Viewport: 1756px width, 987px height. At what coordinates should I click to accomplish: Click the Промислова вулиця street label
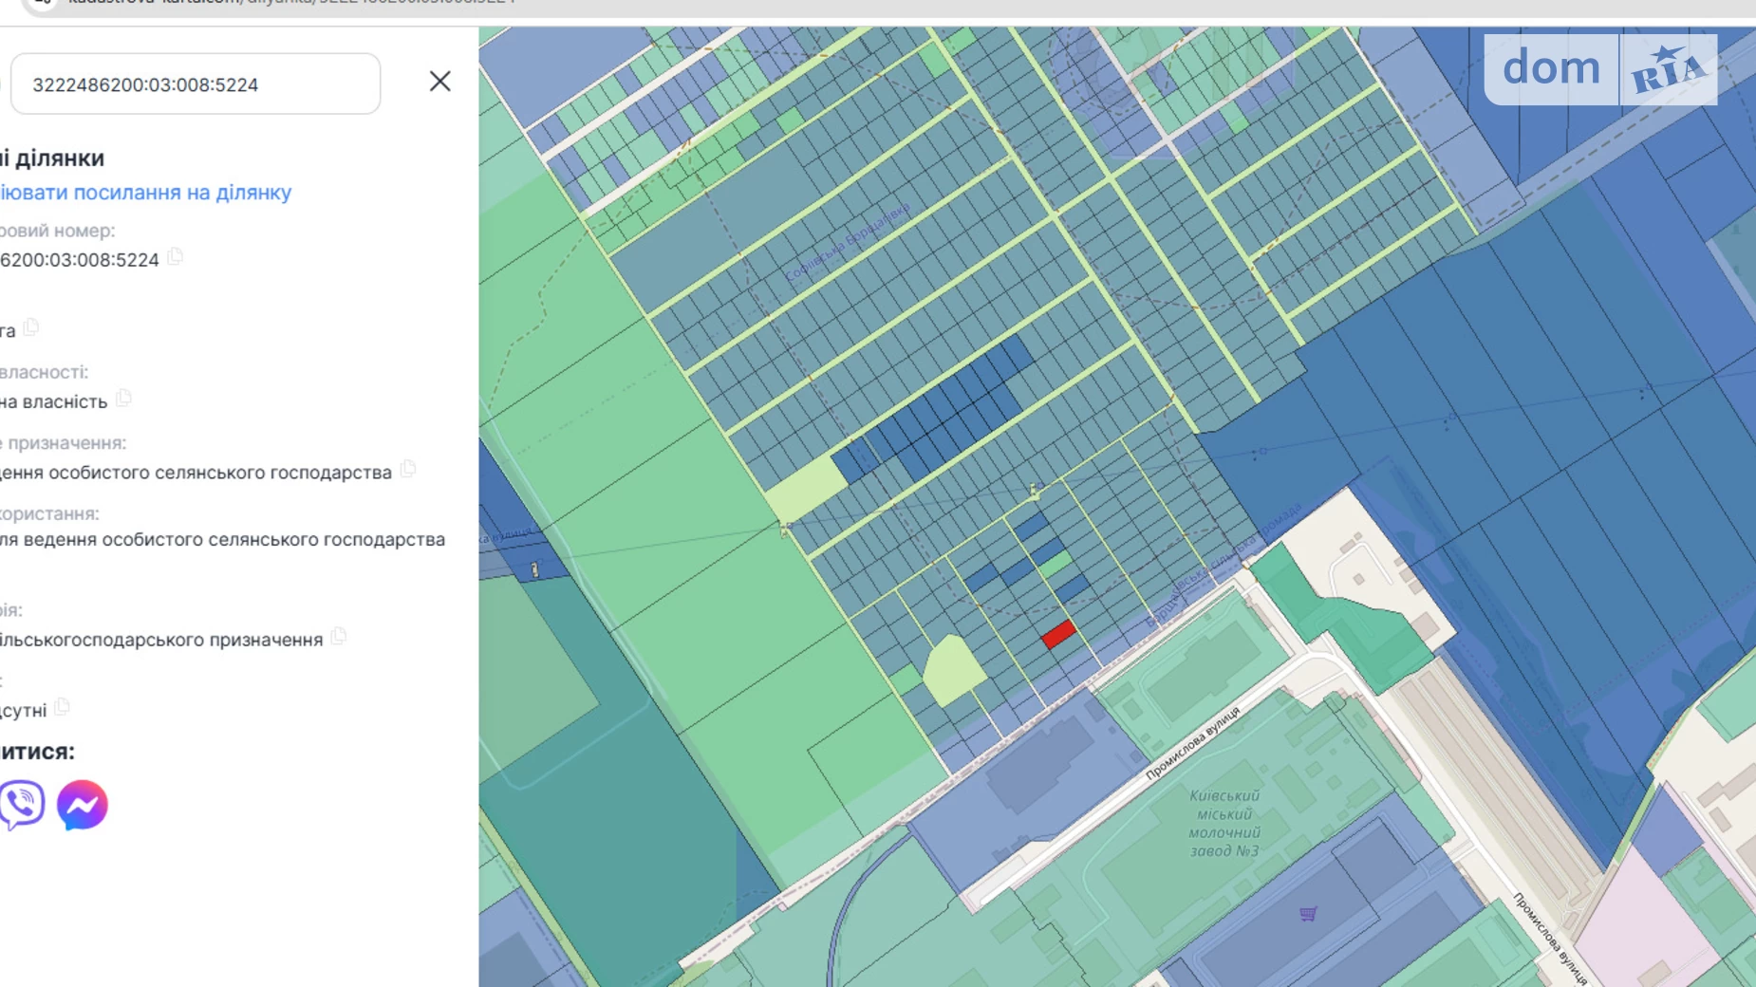[1192, 743]
